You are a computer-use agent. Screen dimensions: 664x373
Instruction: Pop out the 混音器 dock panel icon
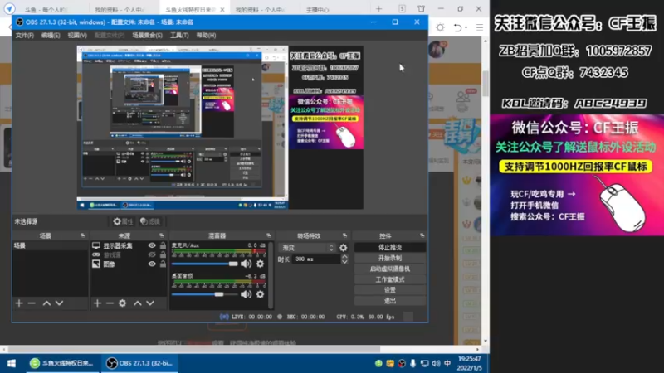268,235
